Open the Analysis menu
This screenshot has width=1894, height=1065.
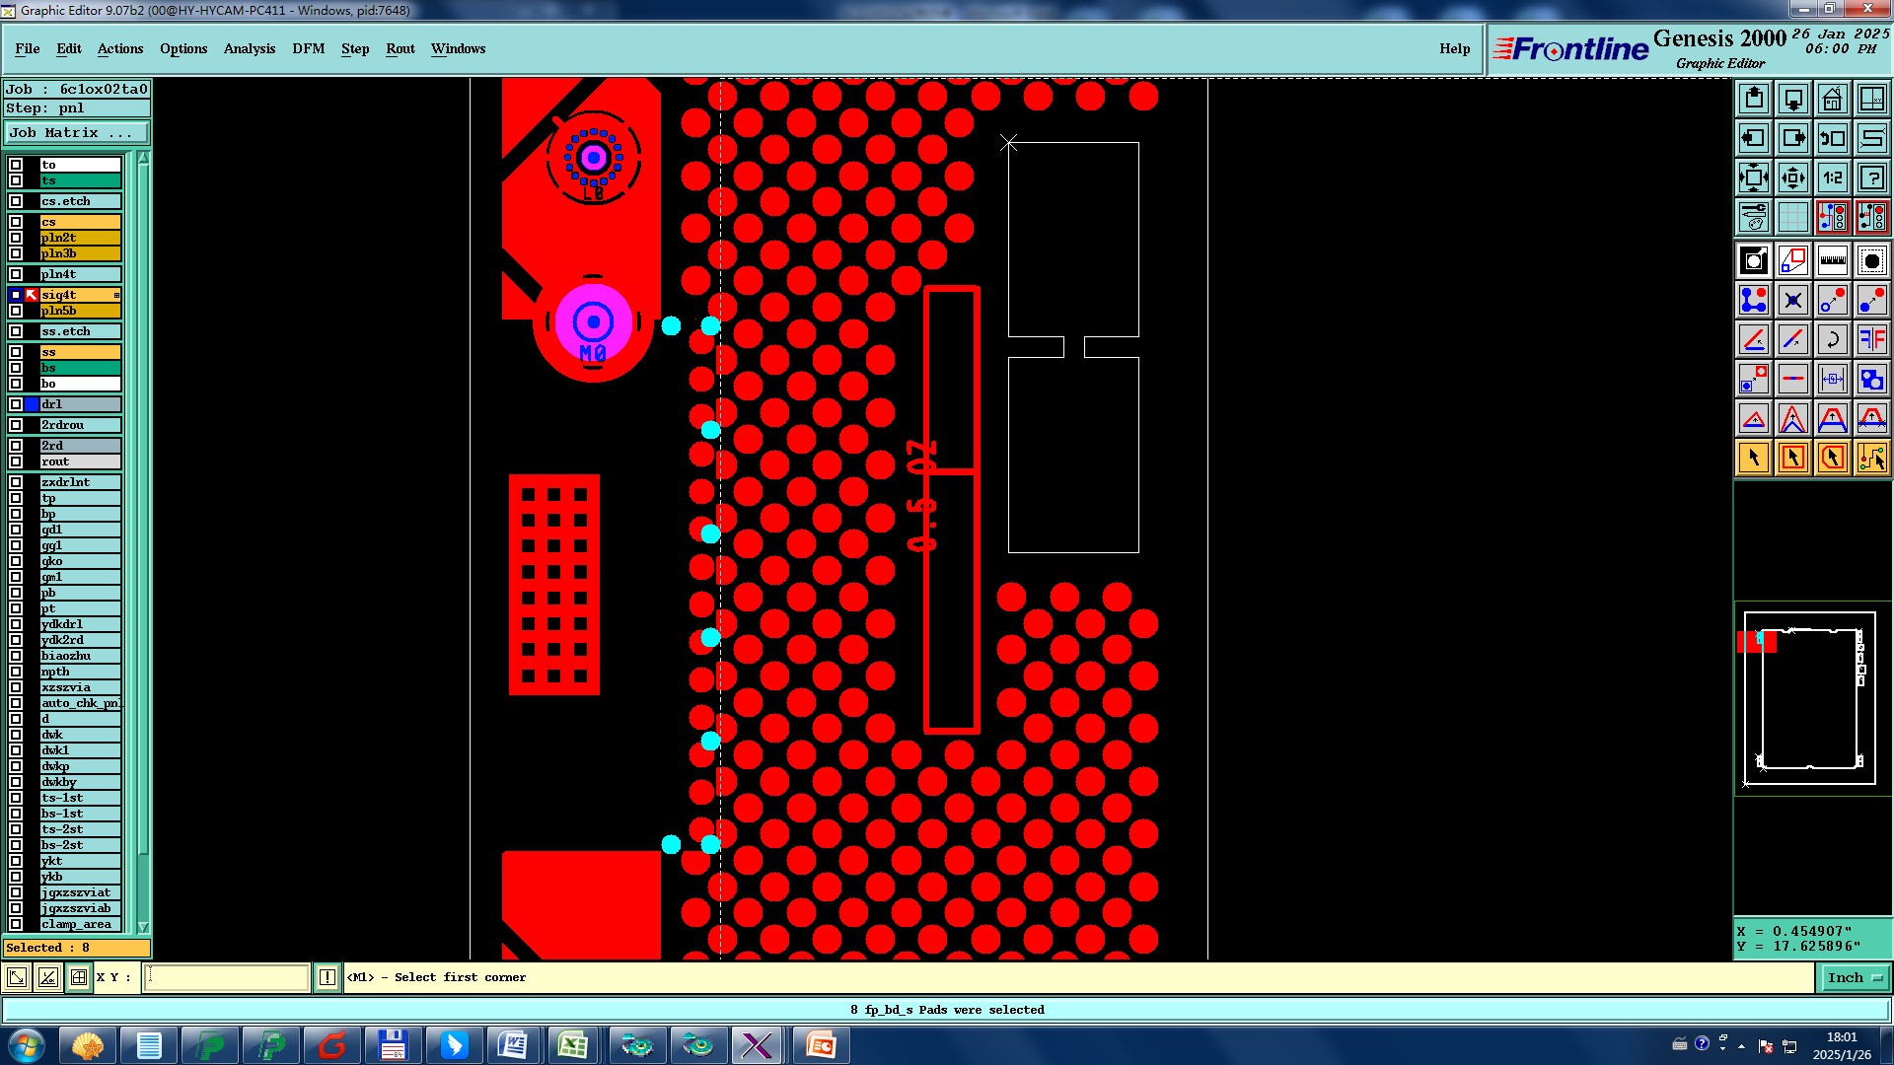[x=249, y=48]
